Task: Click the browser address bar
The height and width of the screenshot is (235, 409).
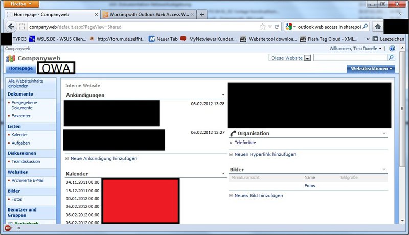Action: tap(144, 27)
